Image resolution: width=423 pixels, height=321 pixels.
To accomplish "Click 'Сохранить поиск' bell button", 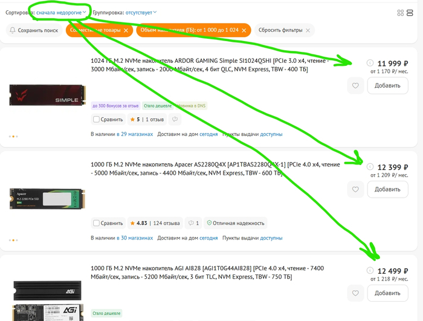I will [34, 30].
